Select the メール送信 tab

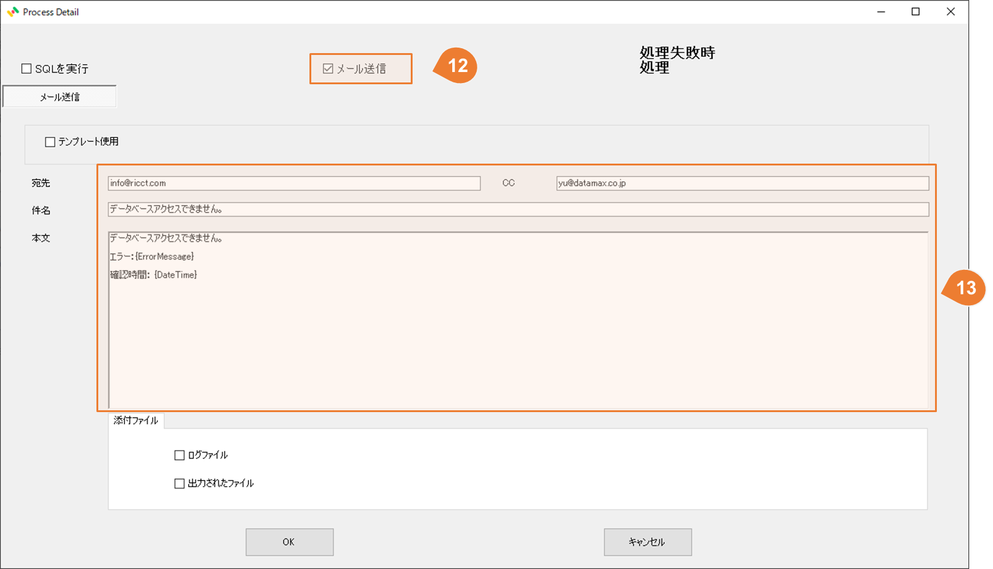coord(60,96)
